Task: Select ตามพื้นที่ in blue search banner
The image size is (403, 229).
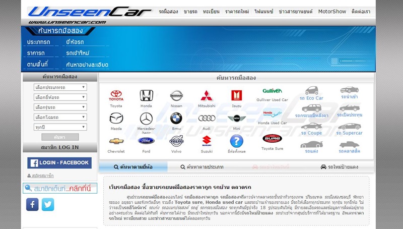Action: [x=37, y=65]
